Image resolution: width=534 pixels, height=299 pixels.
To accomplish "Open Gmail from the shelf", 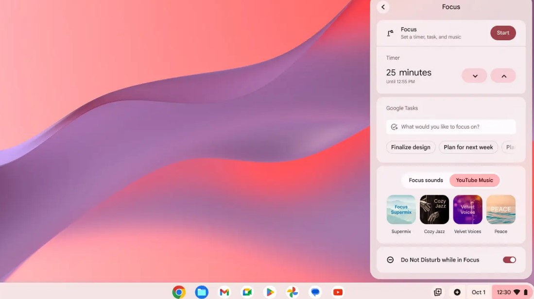I will point(224,292).
